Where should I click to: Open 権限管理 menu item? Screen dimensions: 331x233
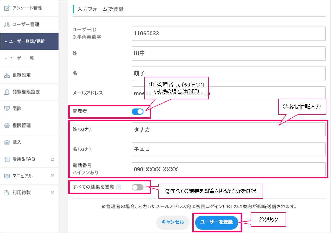(x=29, y=126)
